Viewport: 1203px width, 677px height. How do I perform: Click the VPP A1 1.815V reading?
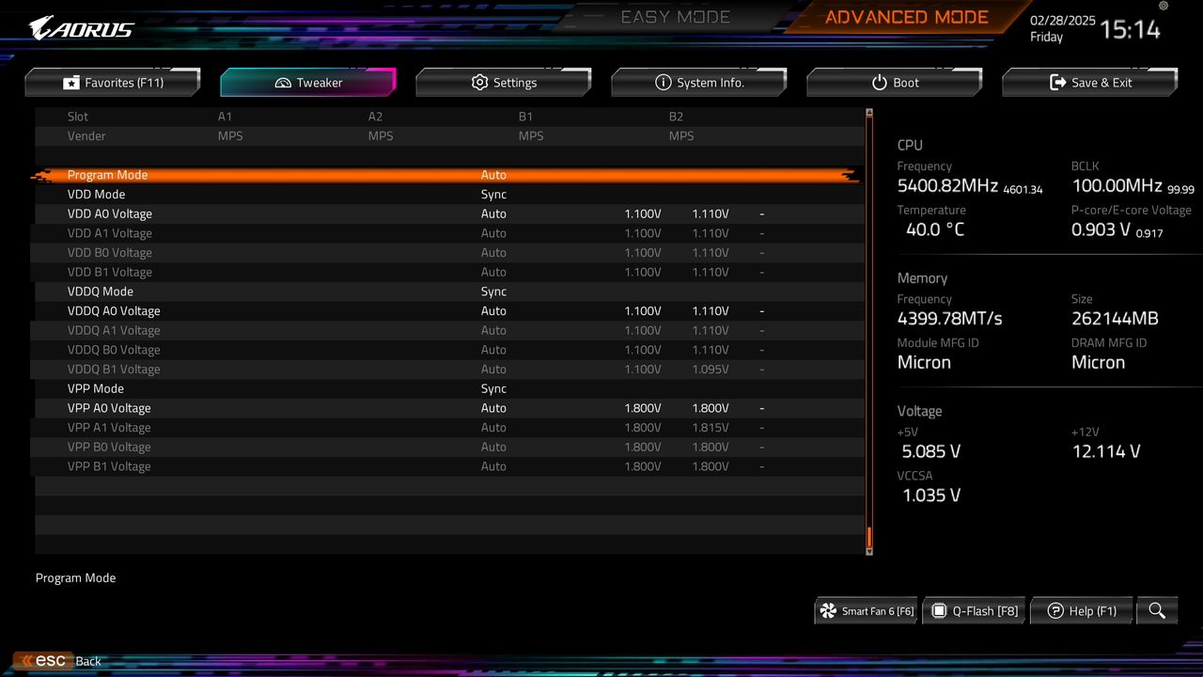711,428
